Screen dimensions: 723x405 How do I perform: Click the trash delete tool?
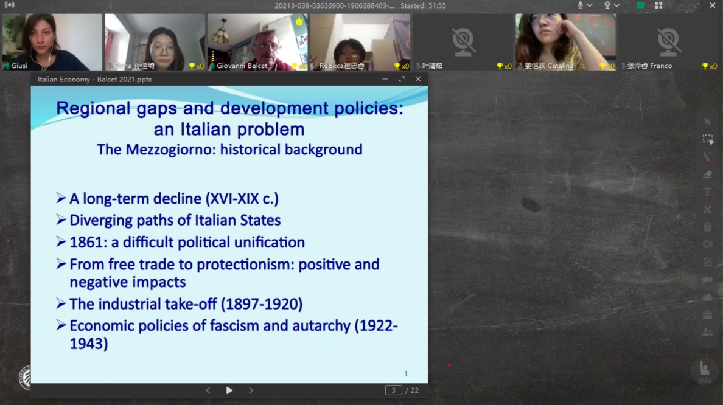point(707,227)
